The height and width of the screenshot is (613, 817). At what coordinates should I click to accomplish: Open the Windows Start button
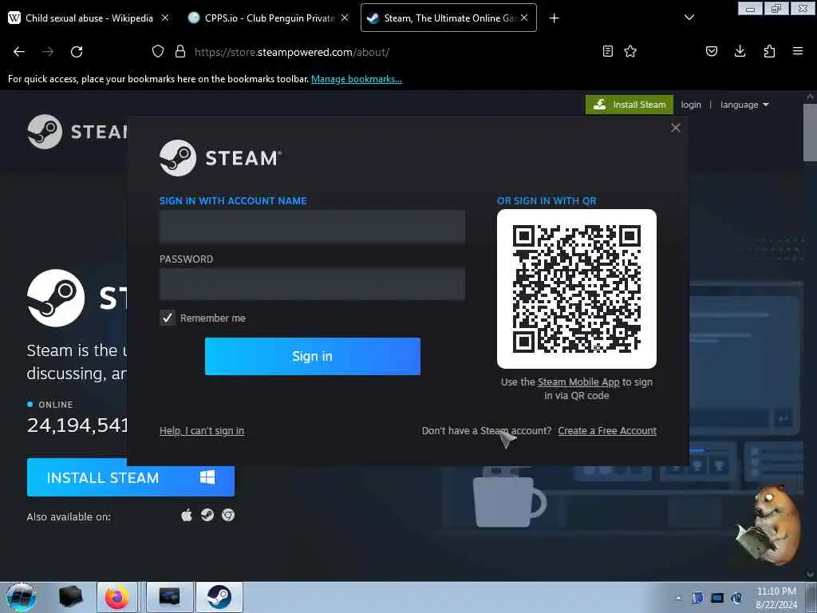pos(21,597)
